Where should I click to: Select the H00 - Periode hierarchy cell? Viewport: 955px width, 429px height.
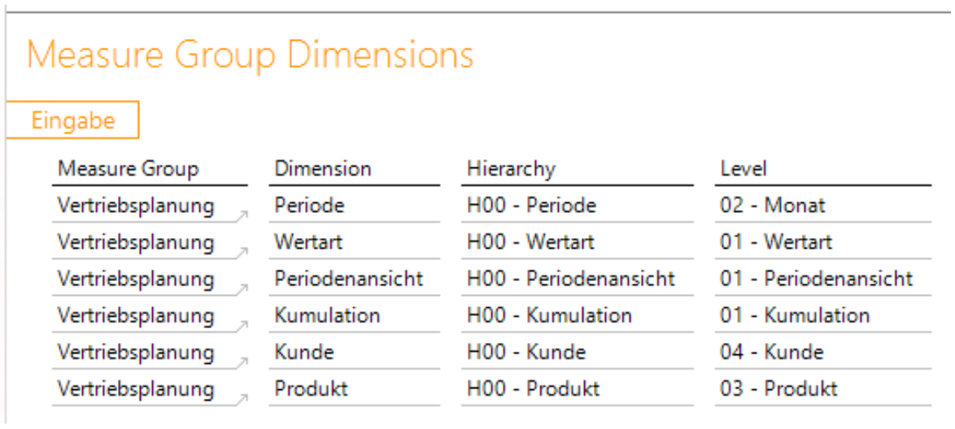pos(531,206)
